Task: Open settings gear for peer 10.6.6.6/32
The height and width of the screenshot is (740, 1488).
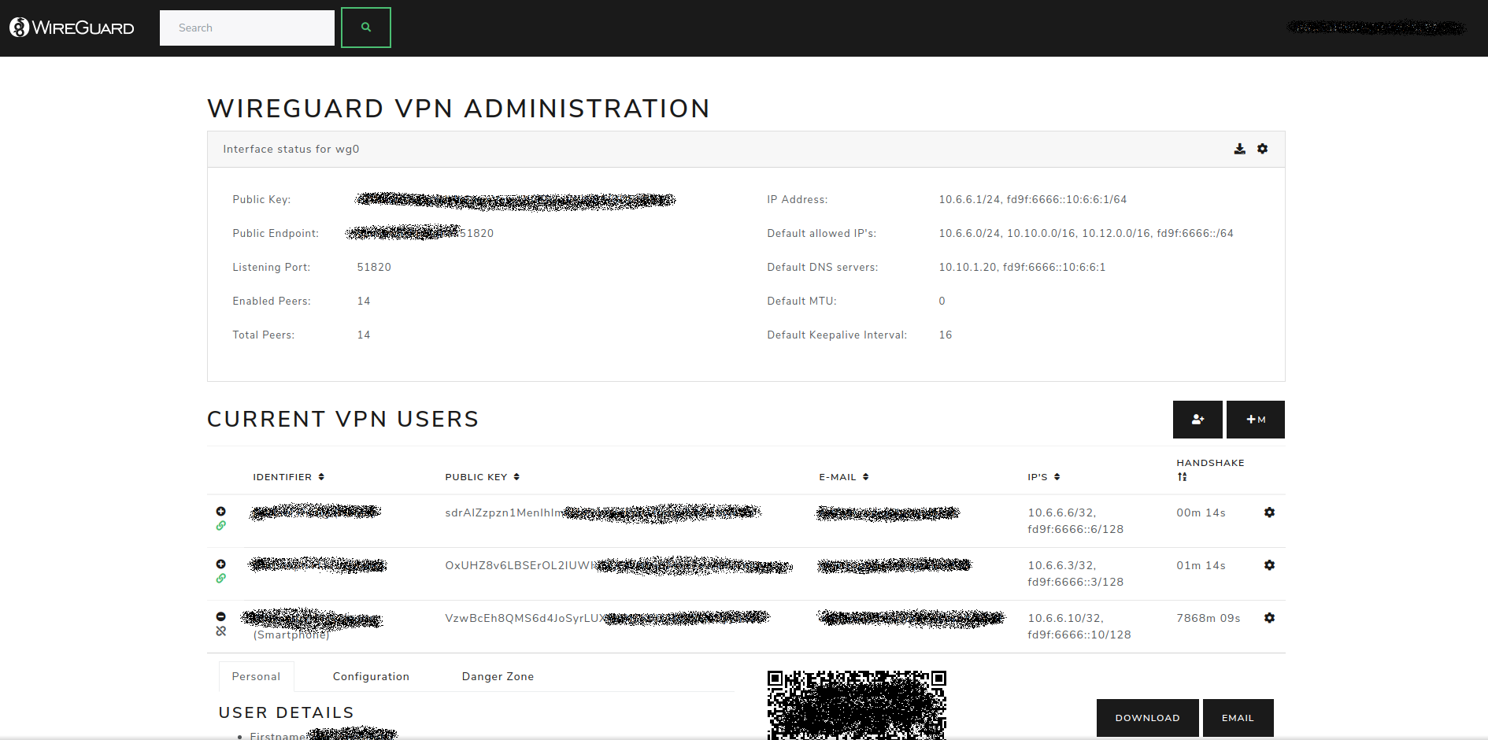Action: (x=1269, y=512)
